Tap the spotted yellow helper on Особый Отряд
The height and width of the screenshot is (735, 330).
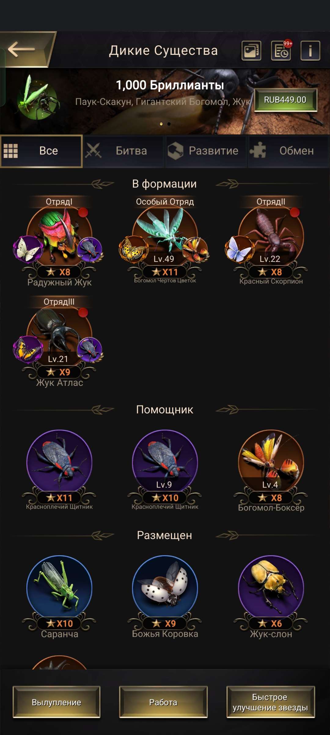134,250
